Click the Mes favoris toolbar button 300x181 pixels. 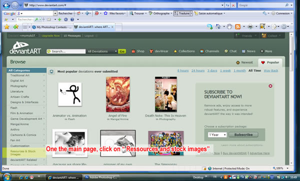coord(115,13)
